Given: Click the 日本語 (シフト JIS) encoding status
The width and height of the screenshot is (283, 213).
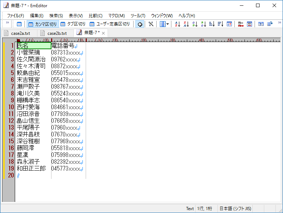Looking at the screenshot, I should [x=235, y=208].
